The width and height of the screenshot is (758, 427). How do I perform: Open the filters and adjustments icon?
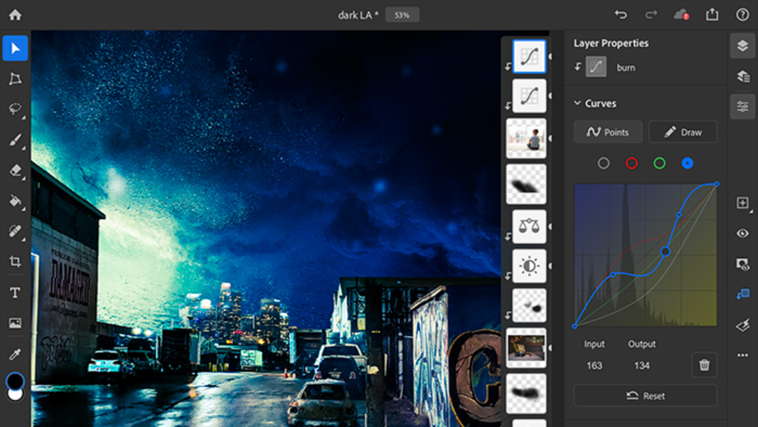pos(743,325)
